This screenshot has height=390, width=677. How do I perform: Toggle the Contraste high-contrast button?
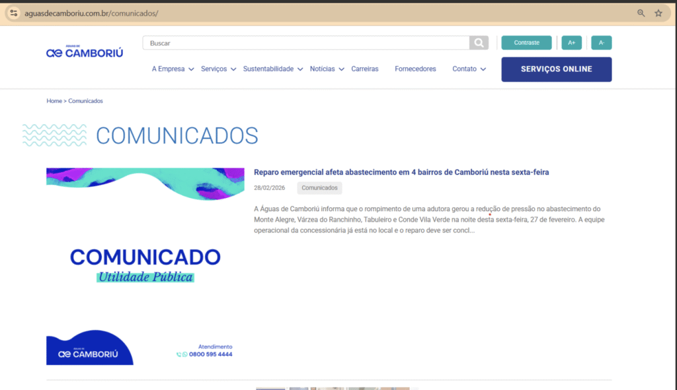526,43
